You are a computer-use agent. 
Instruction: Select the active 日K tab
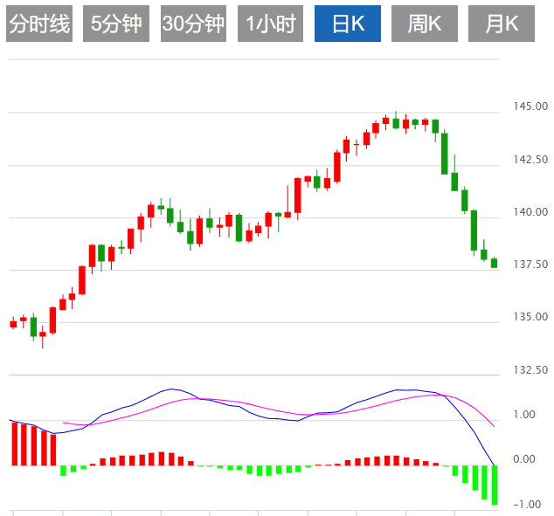[348, 24]
